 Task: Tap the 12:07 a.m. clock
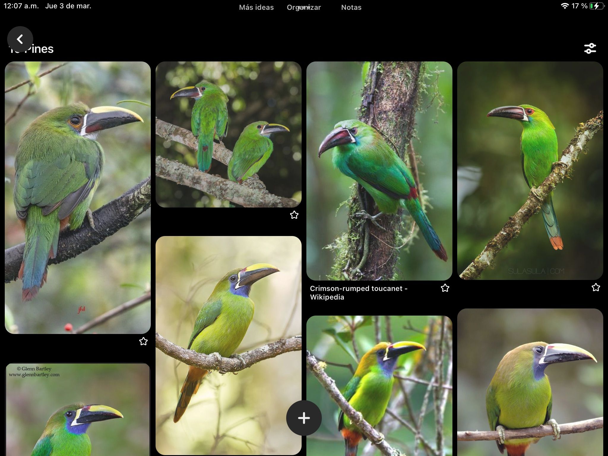coord(21,6)
